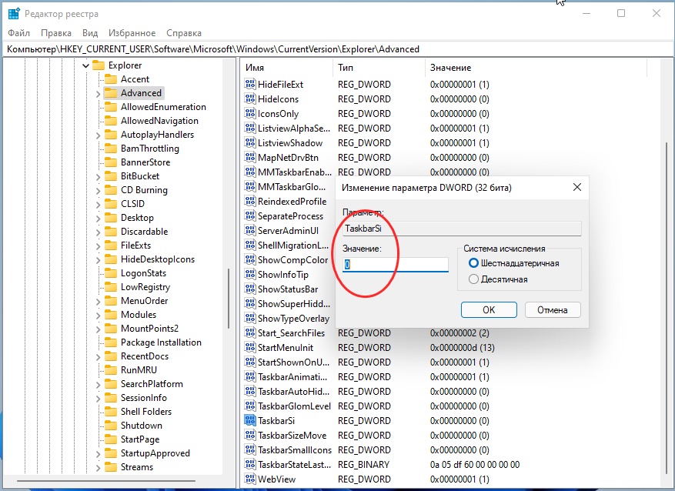Select the Shell Folders key
This screenshot has height=491, width=675.
pyautogui.click(x=146, y=412)
